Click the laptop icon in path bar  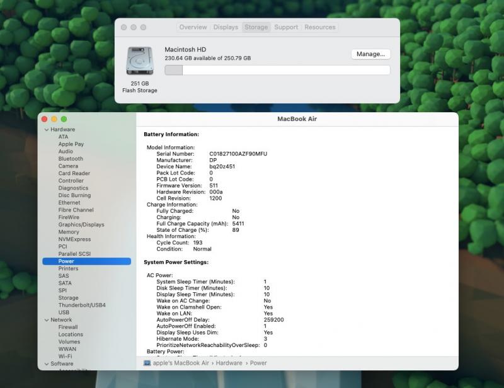147,363
